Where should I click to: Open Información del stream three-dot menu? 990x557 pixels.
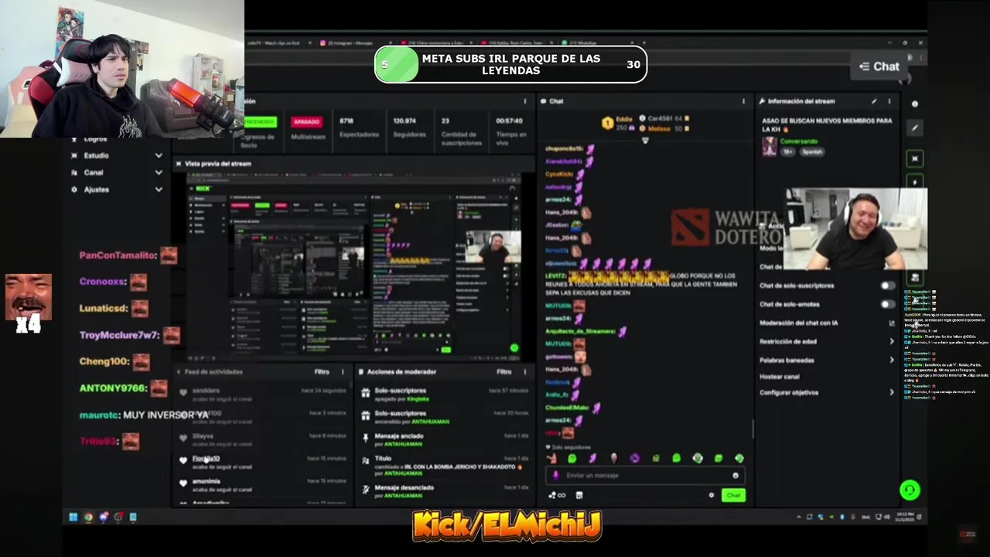pyautogui.click(x=889, y=101)
